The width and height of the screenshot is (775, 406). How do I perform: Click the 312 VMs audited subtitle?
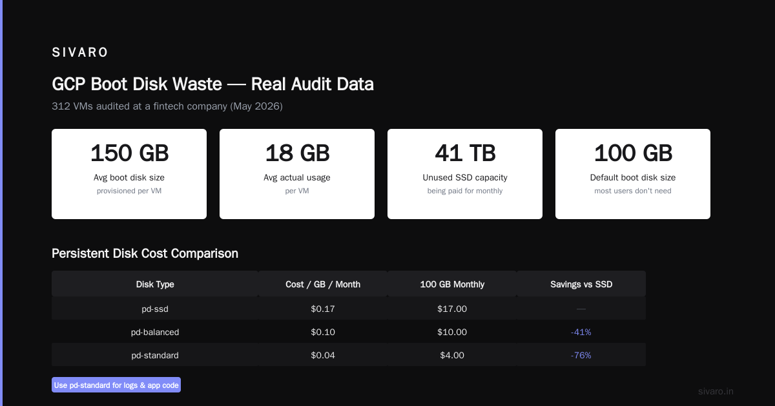[x=167, y=106]
